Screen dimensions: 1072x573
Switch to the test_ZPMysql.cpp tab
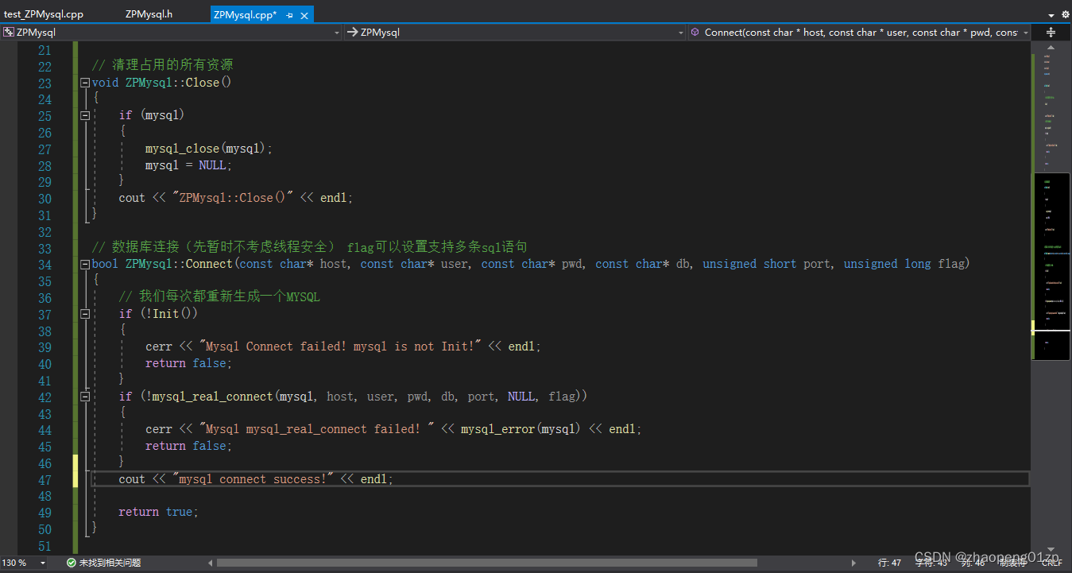coord(44,14)
